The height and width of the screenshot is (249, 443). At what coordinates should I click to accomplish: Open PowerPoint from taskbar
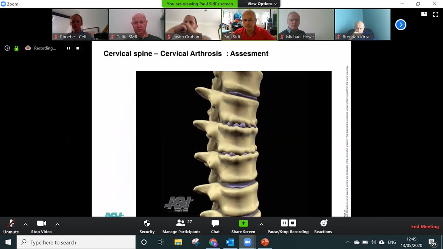(x=264, y=242)
